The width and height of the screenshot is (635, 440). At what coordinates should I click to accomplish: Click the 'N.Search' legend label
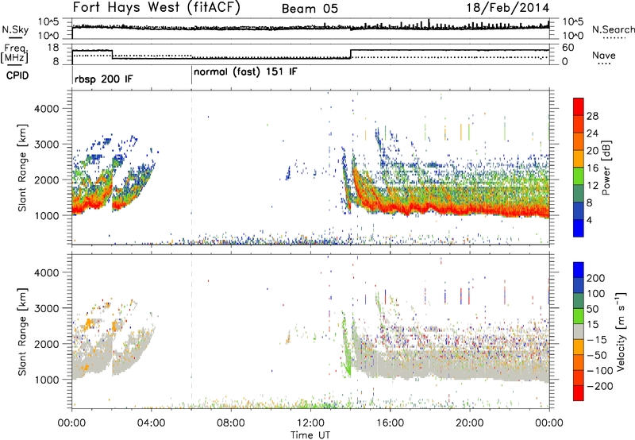tap(613, 29)
